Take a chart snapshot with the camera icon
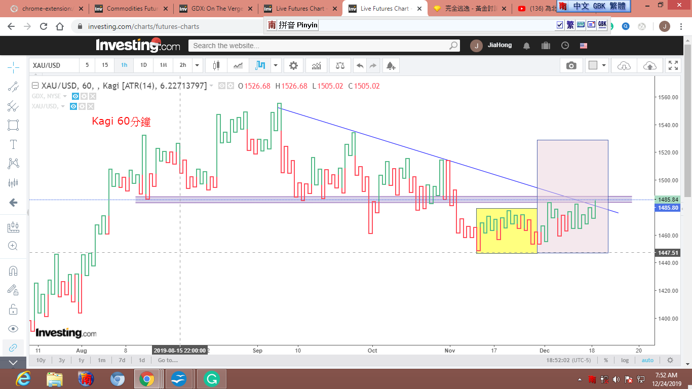 click(571, 65)
